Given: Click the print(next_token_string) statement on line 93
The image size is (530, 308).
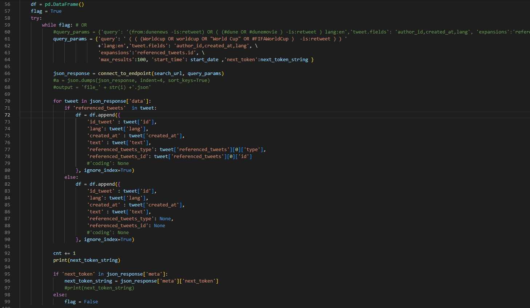Looking at the screenshot, I should pos(87,260).
